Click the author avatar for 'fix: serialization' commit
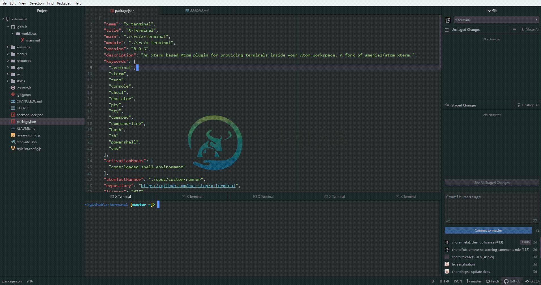 (x=447, y=264)
